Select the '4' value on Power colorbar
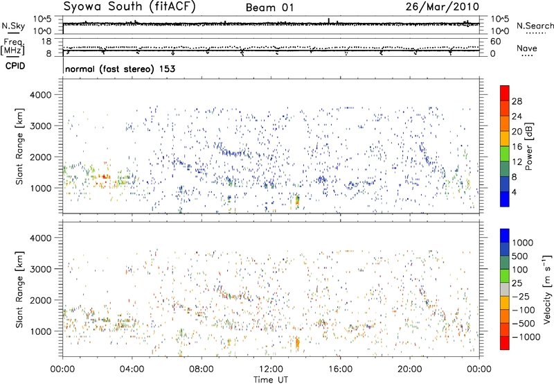Screen dimensions: 554x384 coord(514,193)
